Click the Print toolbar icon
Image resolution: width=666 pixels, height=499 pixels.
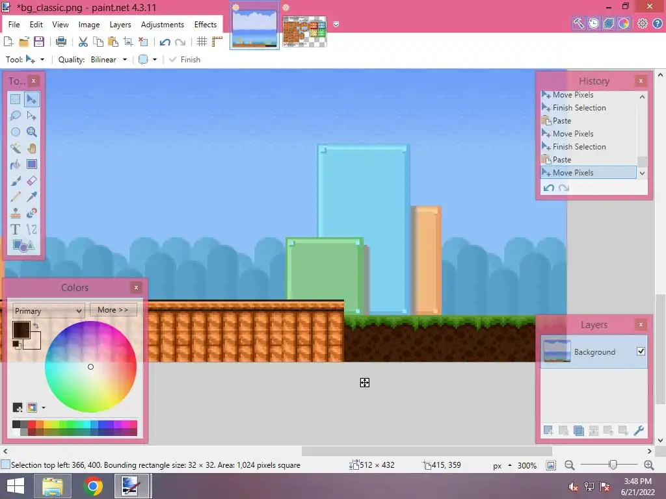pos(61,42)
